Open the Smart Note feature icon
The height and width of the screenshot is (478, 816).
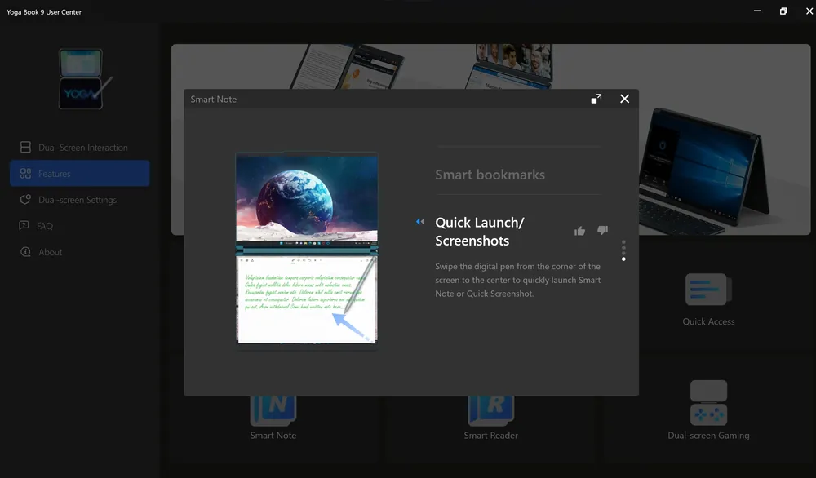pos(273,410)
